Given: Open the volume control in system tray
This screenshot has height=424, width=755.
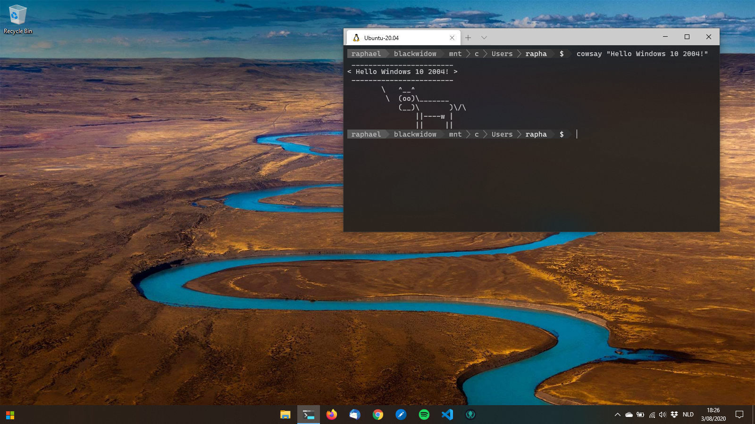Looking at the screenshot, I should point(663,415).
